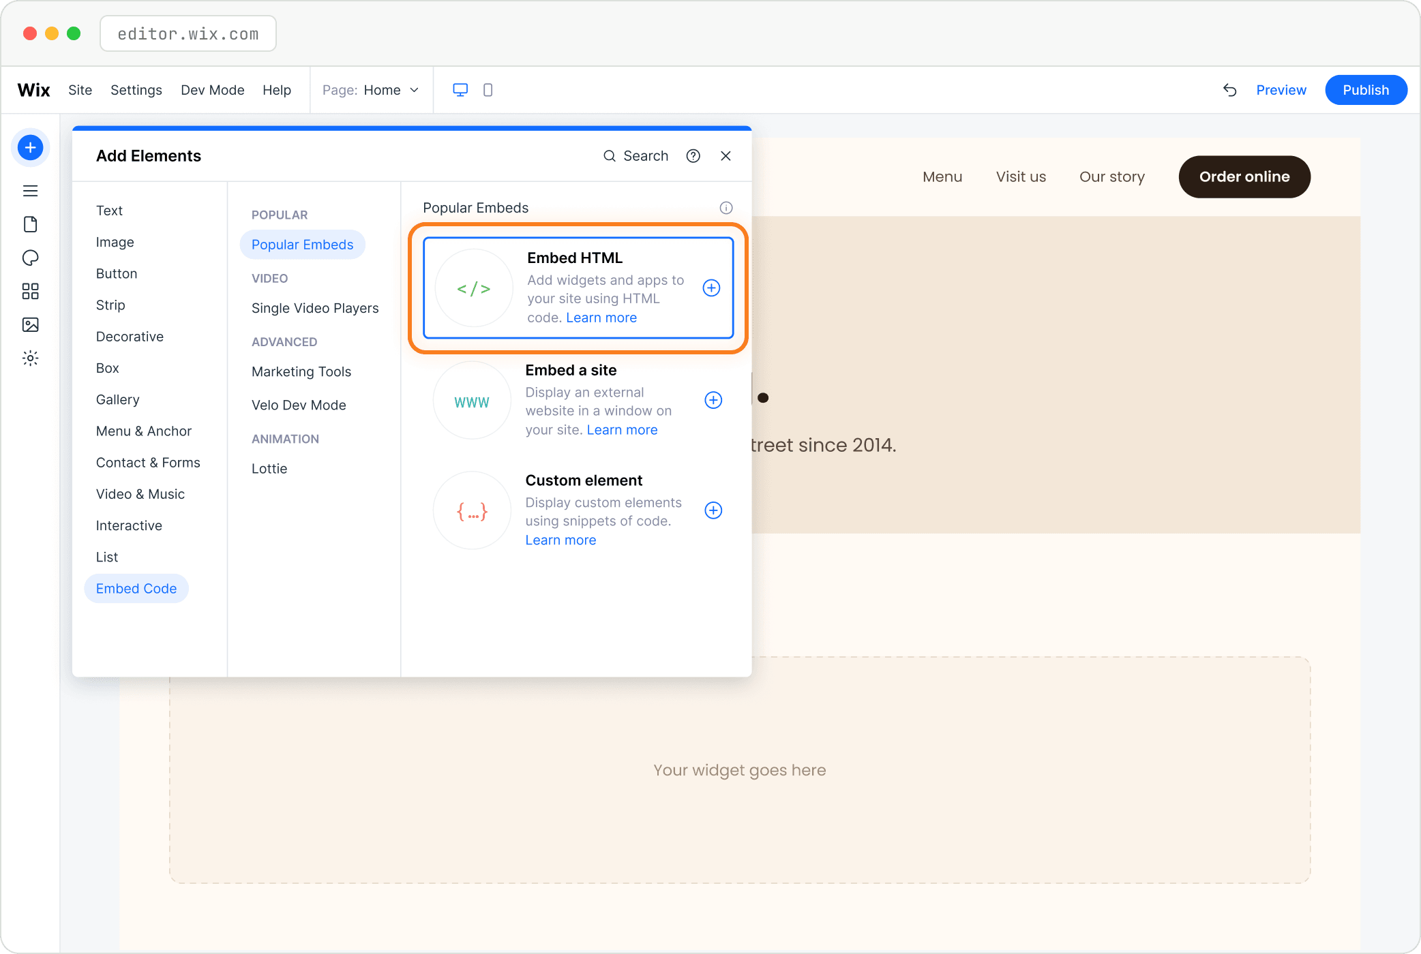The image size is (1421, 954).
Task: Open the Media image icon in left sidebar
Action: tap(30, 324)
